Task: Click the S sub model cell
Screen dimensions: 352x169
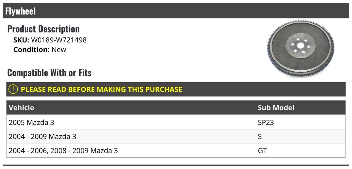Action: [260, 136]
